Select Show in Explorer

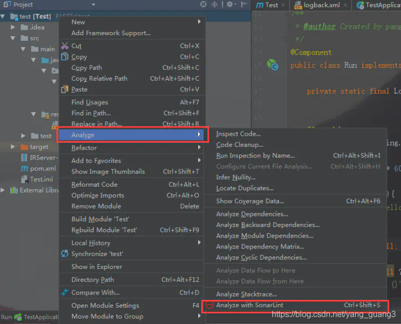click(132, 266)
